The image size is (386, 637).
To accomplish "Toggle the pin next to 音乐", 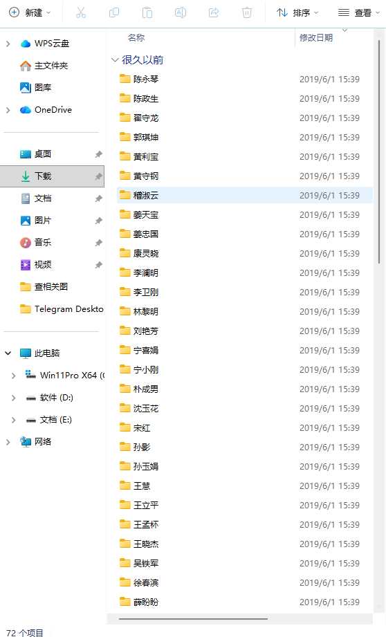I will [x=98, y=243].
